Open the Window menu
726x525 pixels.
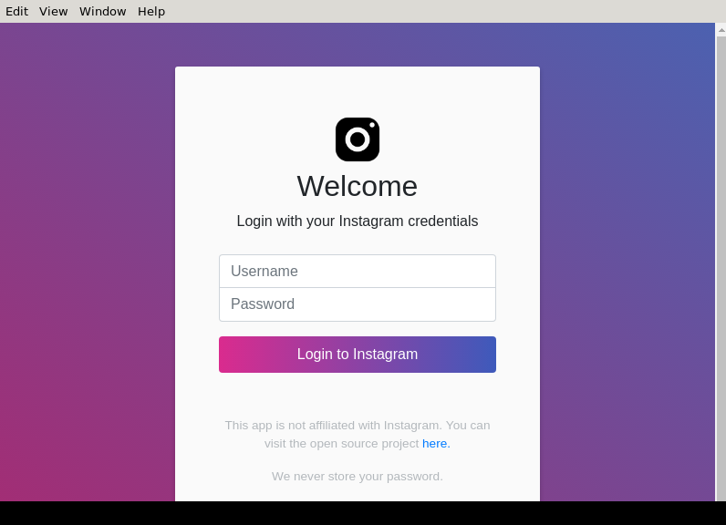click(x=102, y=11)
